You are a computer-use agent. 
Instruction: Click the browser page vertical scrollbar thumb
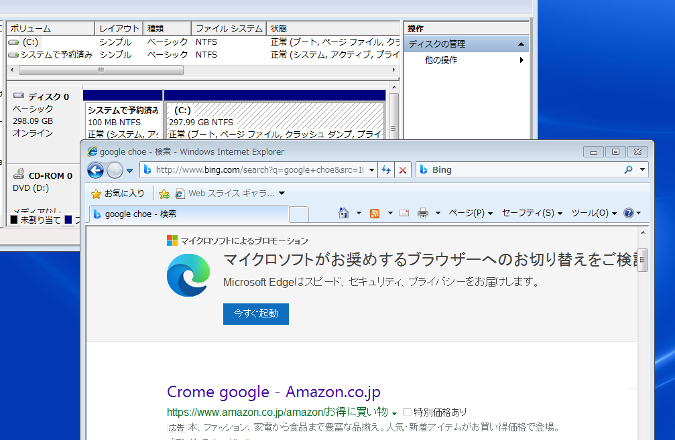(643, 260)
